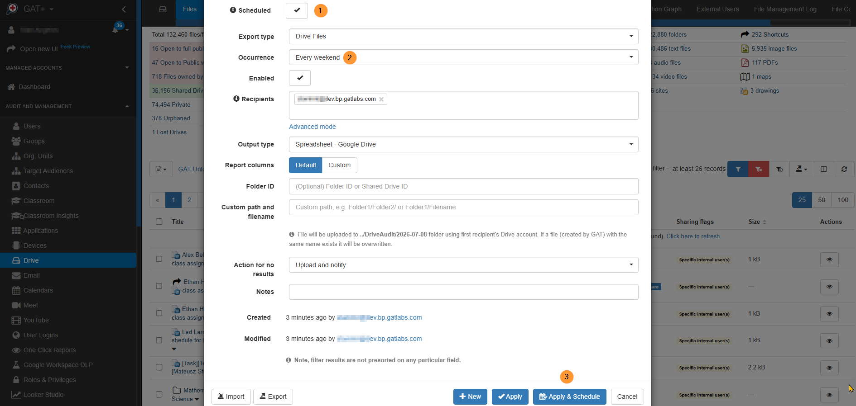This screenshot has height=406, width=856.
Task: Click the Export button
Action: (x=273, y=397)
